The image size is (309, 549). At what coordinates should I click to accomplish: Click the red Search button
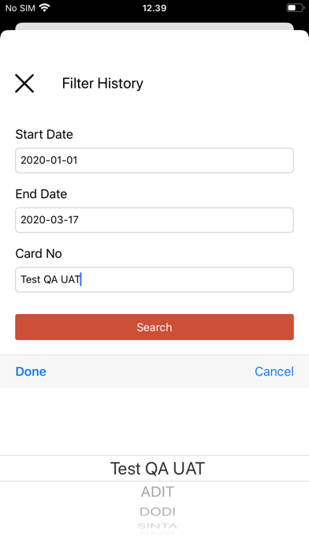point(154,327)
